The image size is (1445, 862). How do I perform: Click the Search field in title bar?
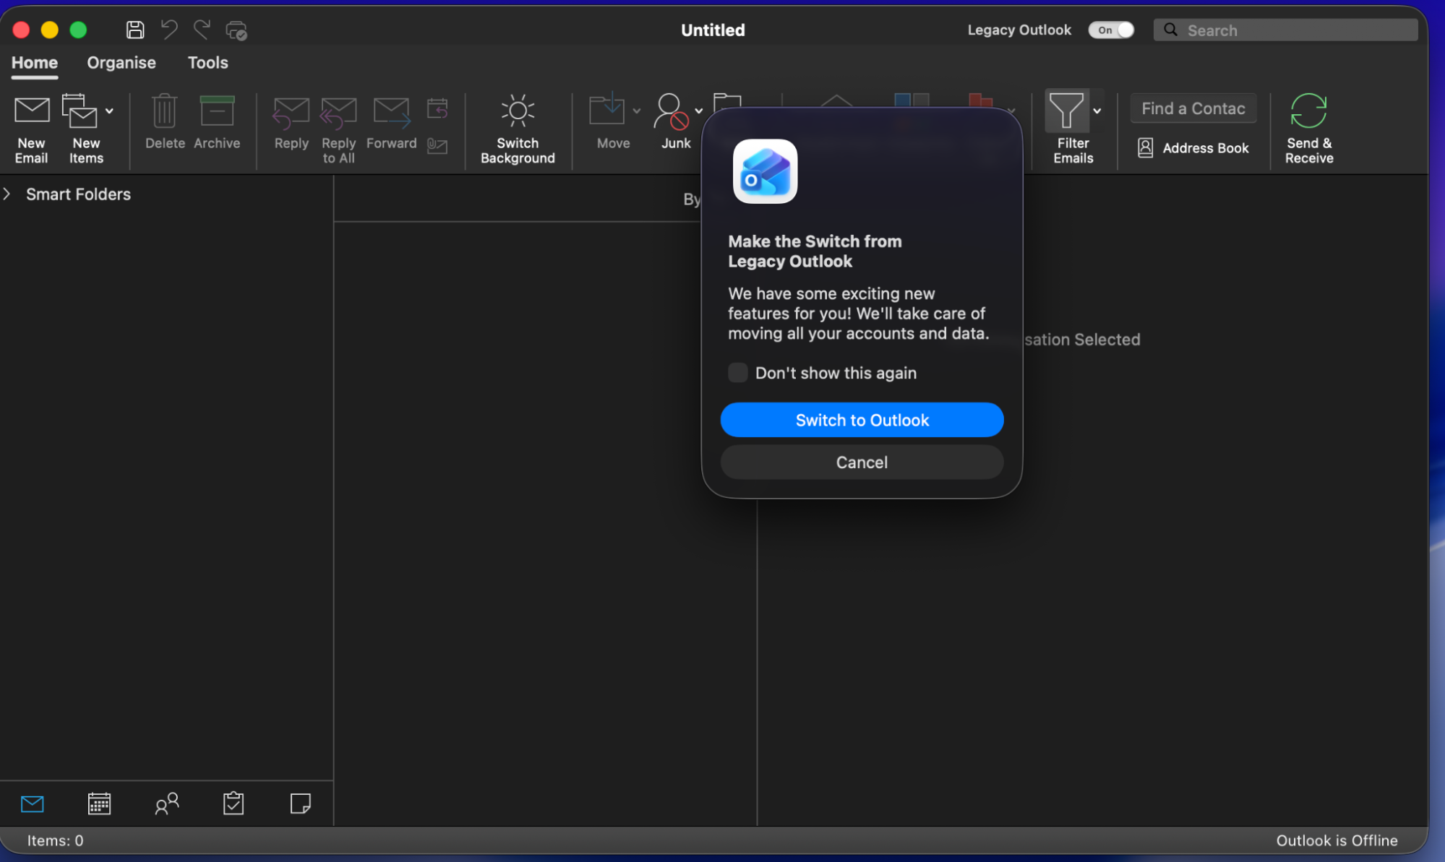coord(1285,30)
